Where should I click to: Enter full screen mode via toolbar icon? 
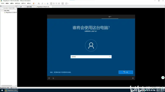coord(56,3)
